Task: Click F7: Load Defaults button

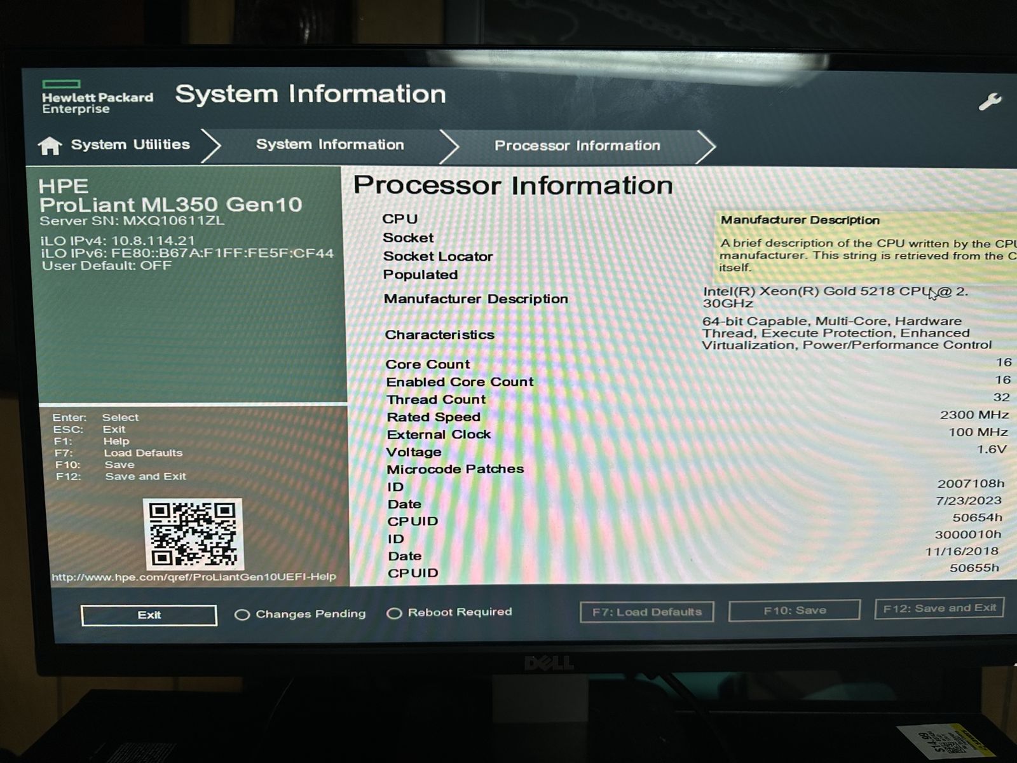Action: (x=646, y=612)
